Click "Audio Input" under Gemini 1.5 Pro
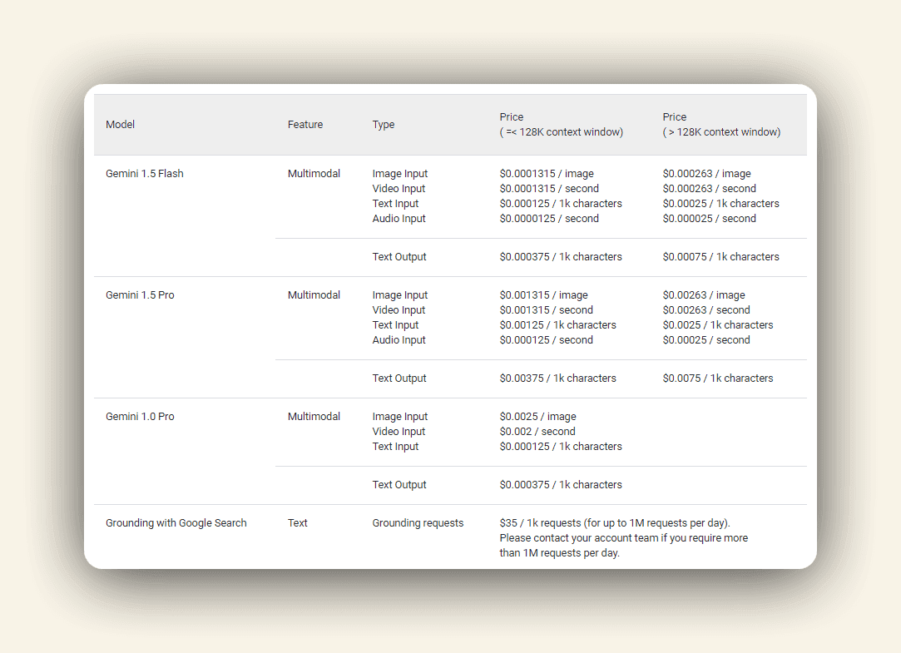901x653 pixels. click(399, 340)
